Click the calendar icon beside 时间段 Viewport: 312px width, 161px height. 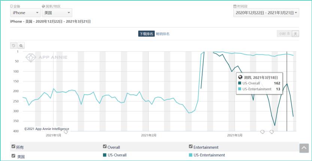(235, 6)
